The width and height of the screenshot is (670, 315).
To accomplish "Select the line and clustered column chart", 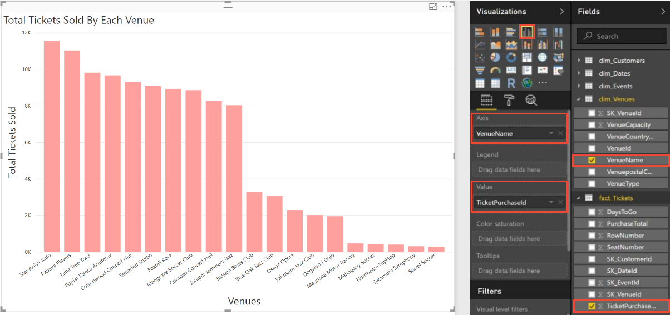I will 543,44.
